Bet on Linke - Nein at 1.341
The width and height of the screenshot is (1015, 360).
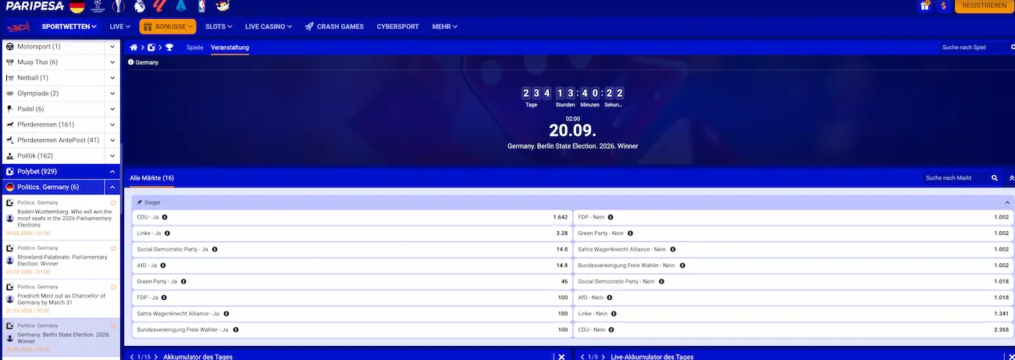click(793, 313)
